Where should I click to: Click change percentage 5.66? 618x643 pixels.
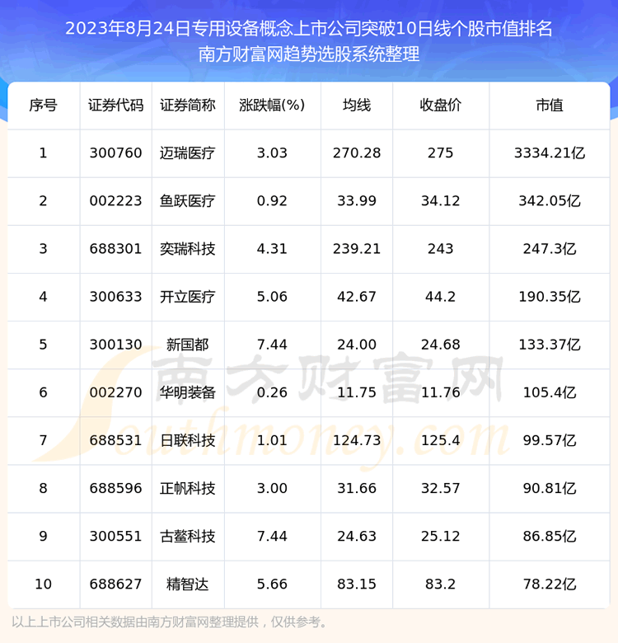[x=272, y=584]
